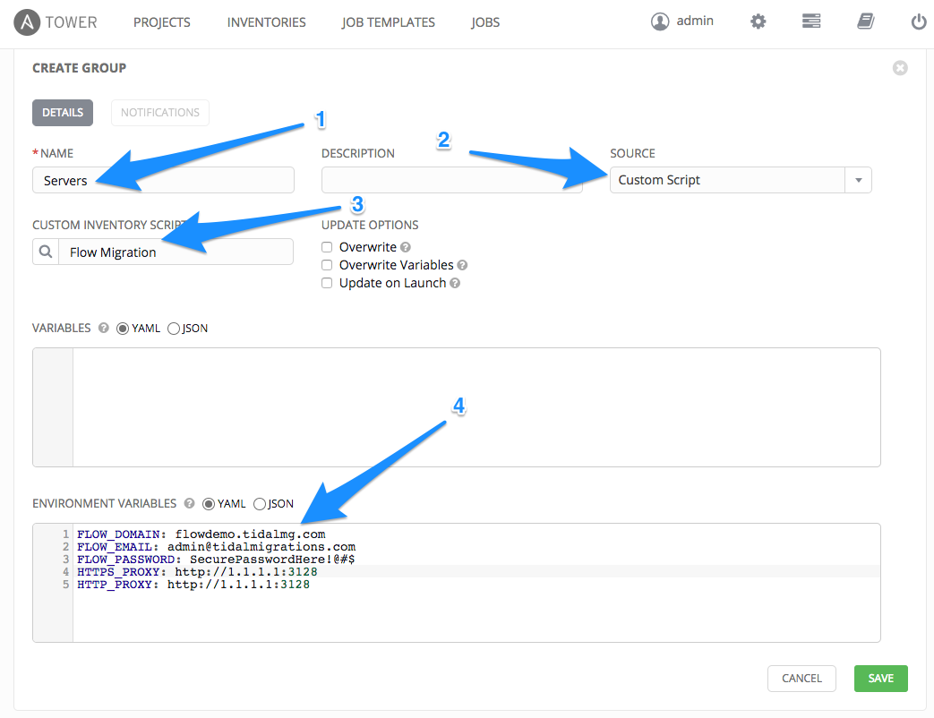Click the Cancel button
934x718 pixels.
pyautogui.click(x=801, y=679)
